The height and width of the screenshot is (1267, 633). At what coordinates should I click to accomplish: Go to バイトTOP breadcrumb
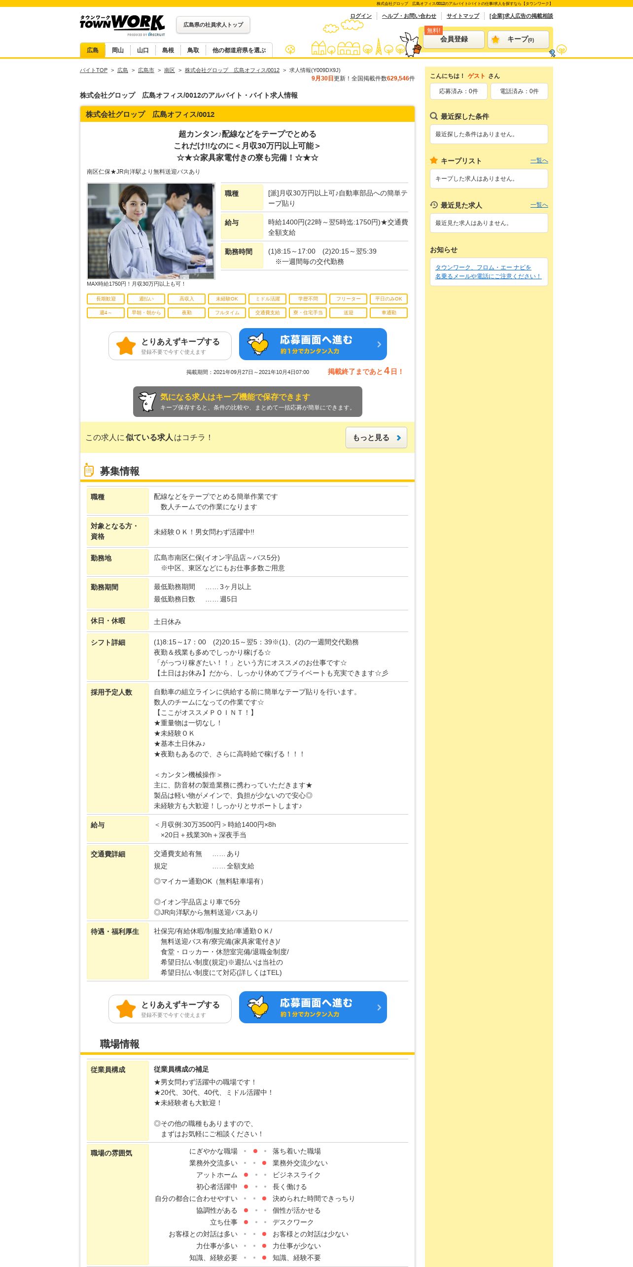94,70
